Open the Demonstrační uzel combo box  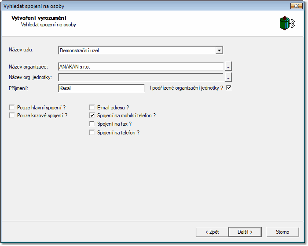tap(141, 51)
